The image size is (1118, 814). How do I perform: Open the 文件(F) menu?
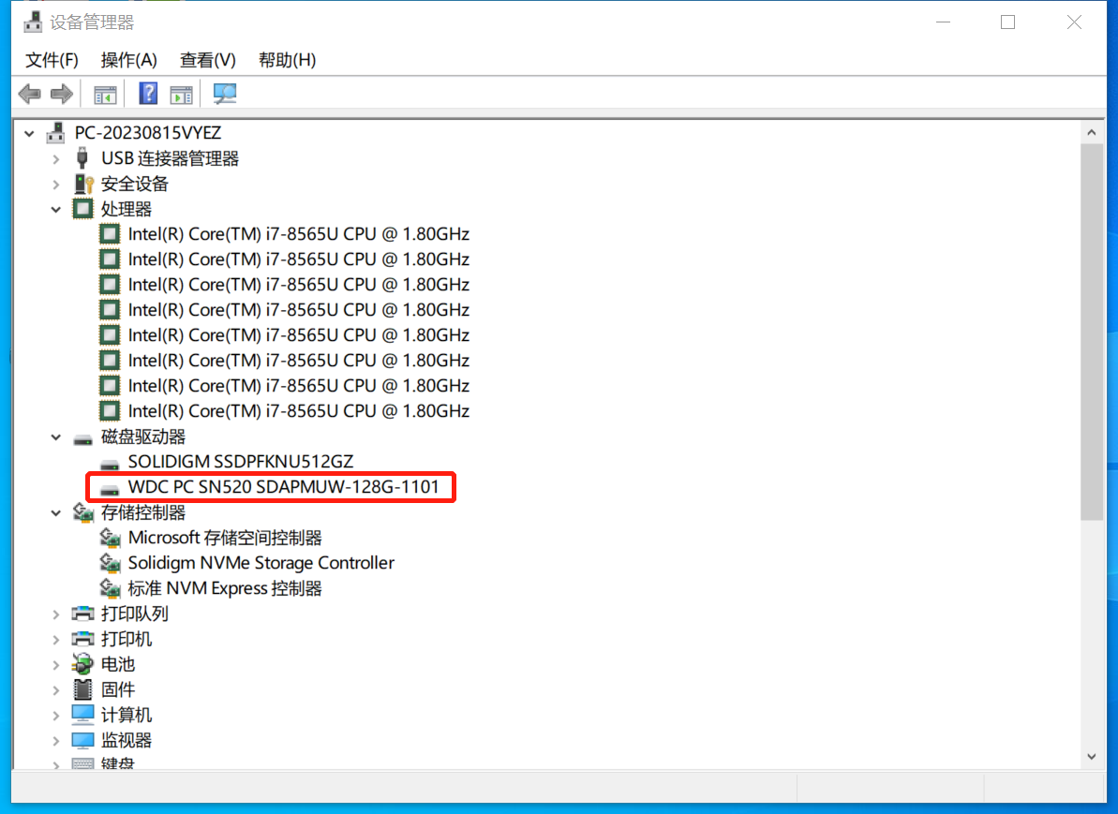click(x=52, y=60)
